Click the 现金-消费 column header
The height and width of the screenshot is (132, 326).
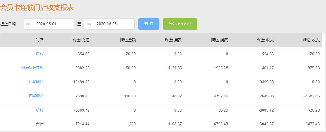[x=173, y=40]
